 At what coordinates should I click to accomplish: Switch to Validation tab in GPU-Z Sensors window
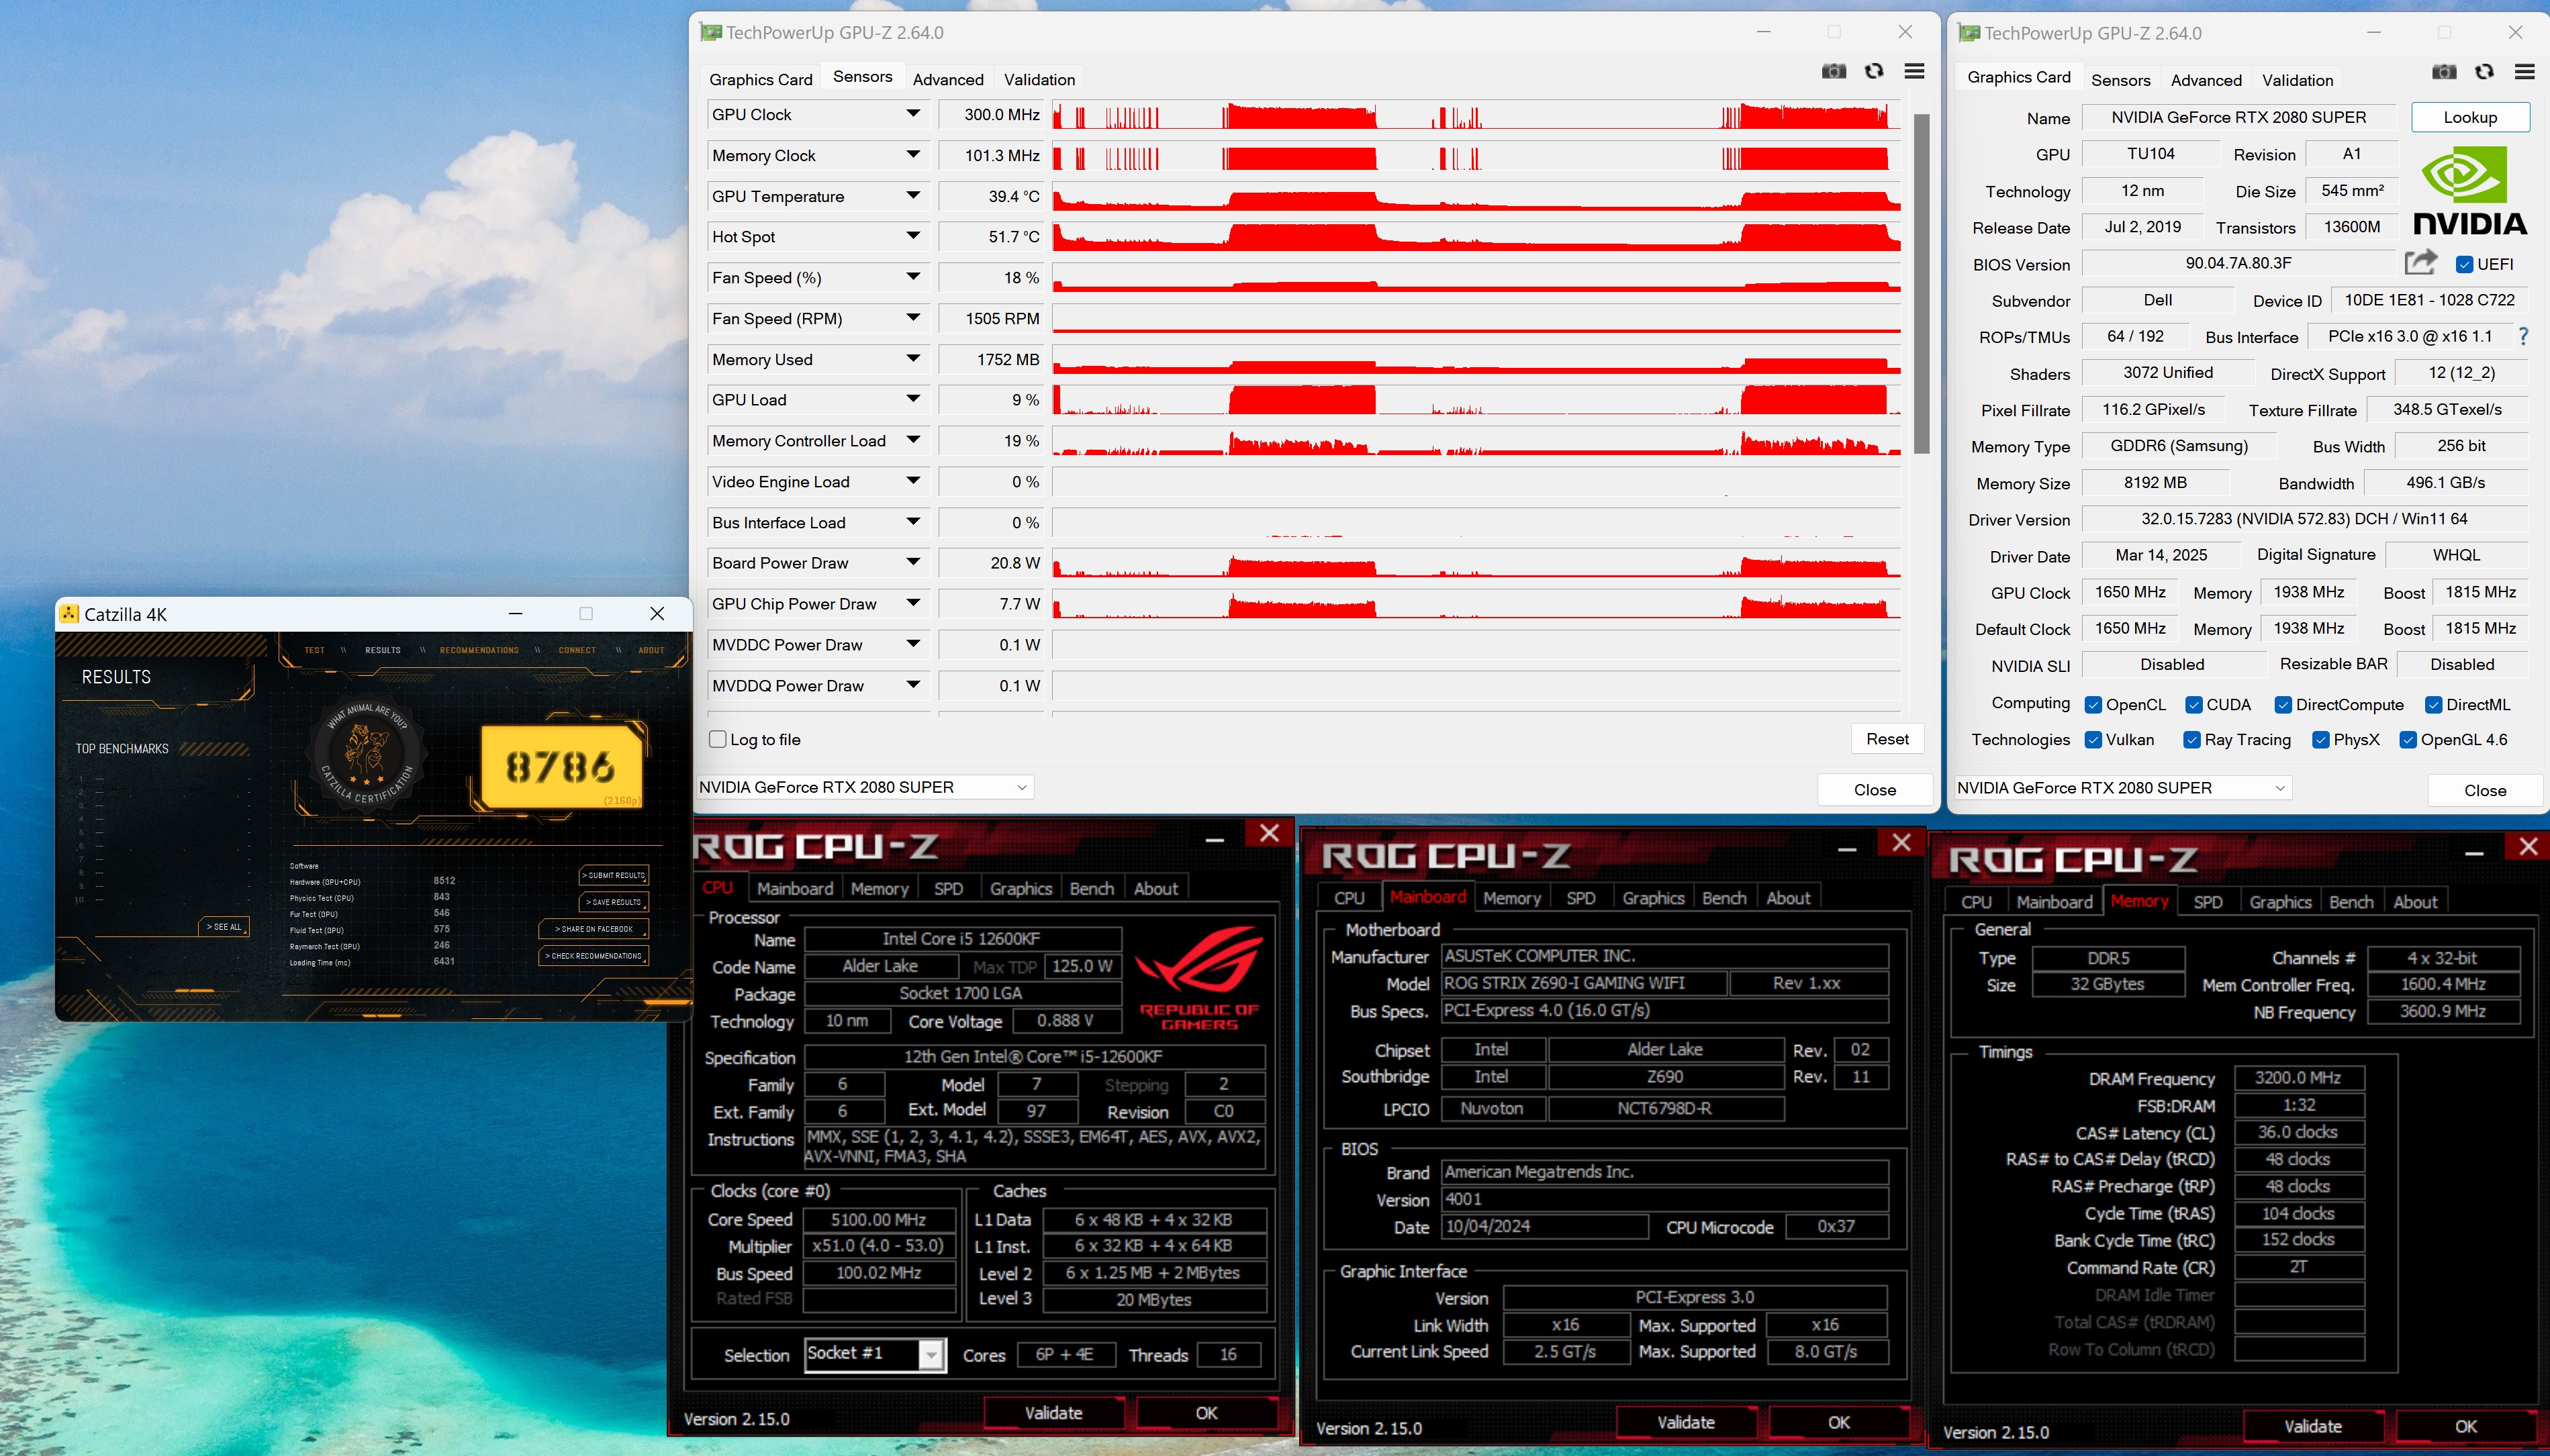tap(1039, 79)
